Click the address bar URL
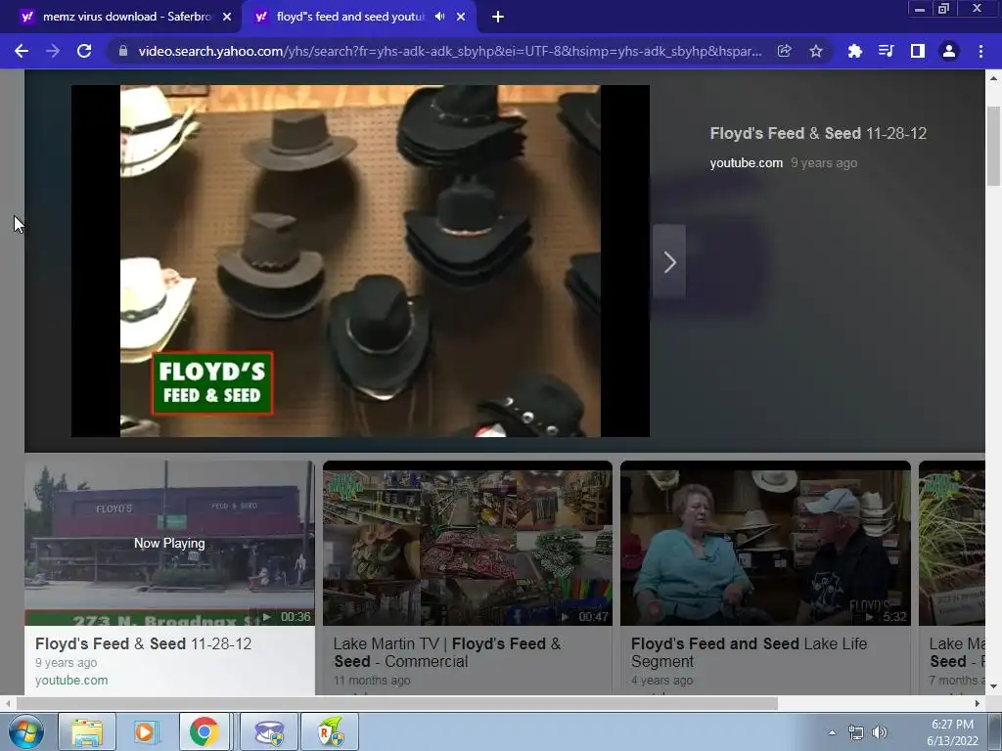The width and height of the screenshot is (1002, 751). click(x=450, y=51)
